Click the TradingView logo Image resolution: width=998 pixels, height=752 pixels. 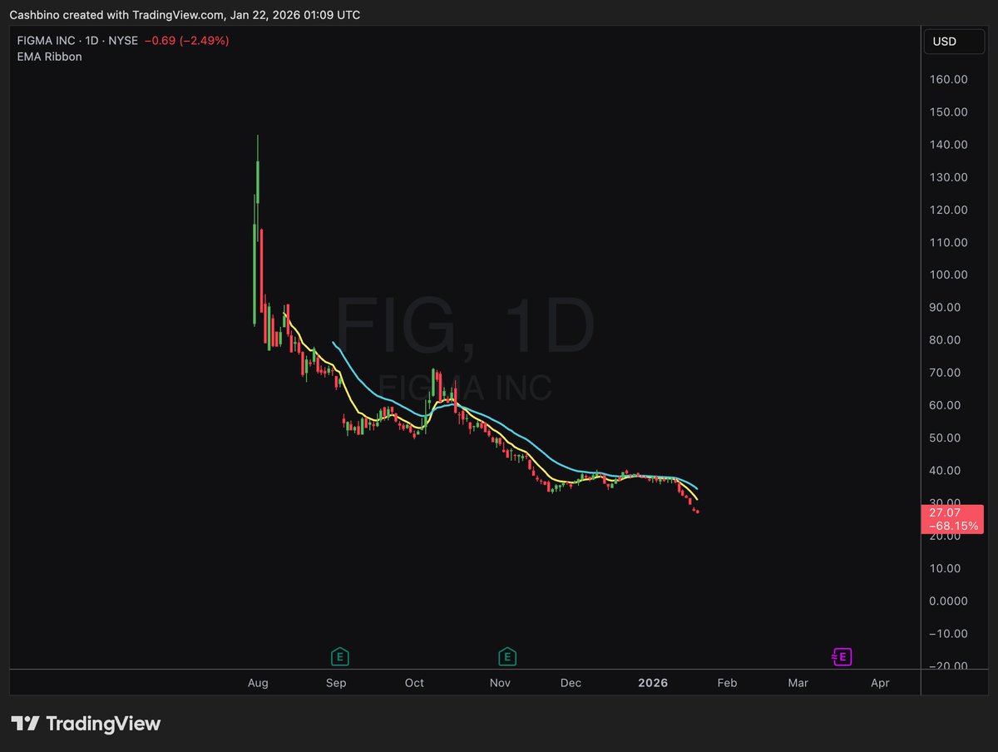[x=86, y=724]
